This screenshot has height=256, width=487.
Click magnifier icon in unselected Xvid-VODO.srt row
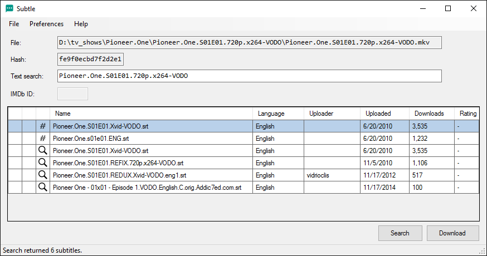[x=42, y=150]
